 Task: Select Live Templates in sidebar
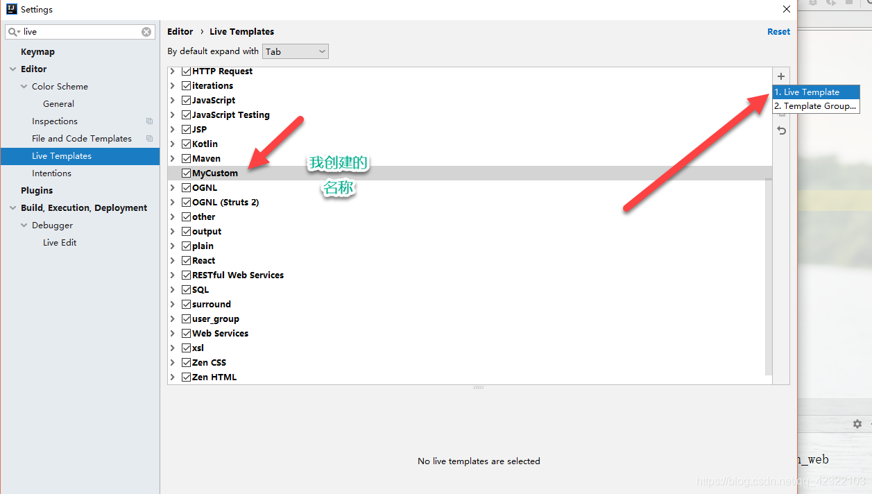pos(80,155)
